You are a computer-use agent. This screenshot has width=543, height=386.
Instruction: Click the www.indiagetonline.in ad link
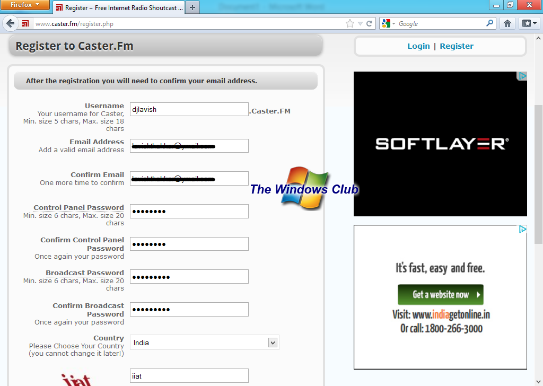click(x=451, y=314)
